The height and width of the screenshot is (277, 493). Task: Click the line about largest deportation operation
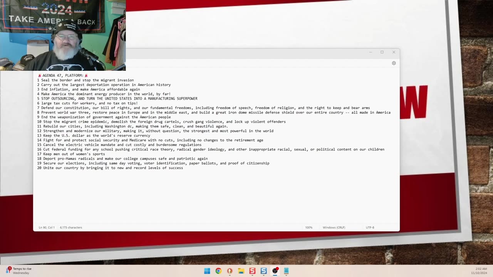(104, 85)
